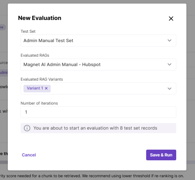Click the Test Set field label
The width and height of the screenshot is (195, 180).
28,31
